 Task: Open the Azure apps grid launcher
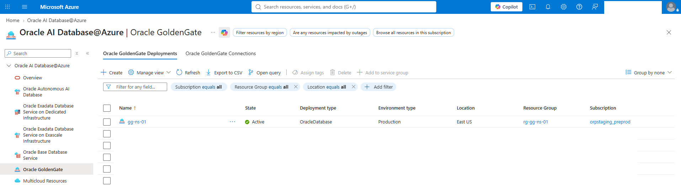coord(7,7)
